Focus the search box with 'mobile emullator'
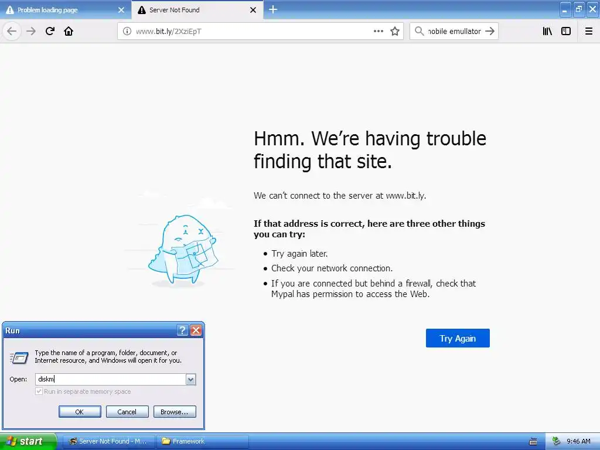This screenshot has width=600, height=450. point(454,32)
